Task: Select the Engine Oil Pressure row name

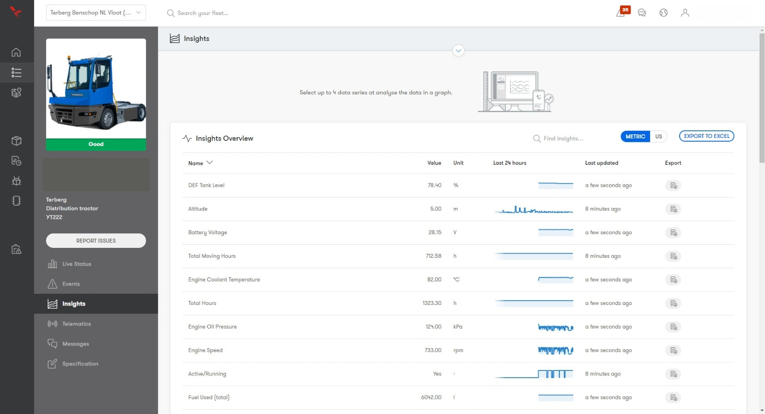Action: point(212,327)
